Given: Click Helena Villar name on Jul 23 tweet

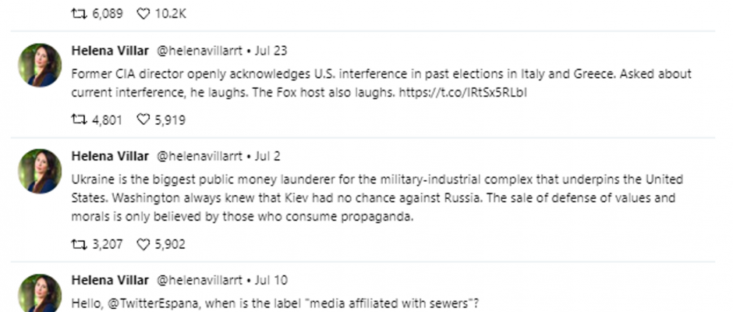Looking at the screenshot, I should click(x=110, y=51).
